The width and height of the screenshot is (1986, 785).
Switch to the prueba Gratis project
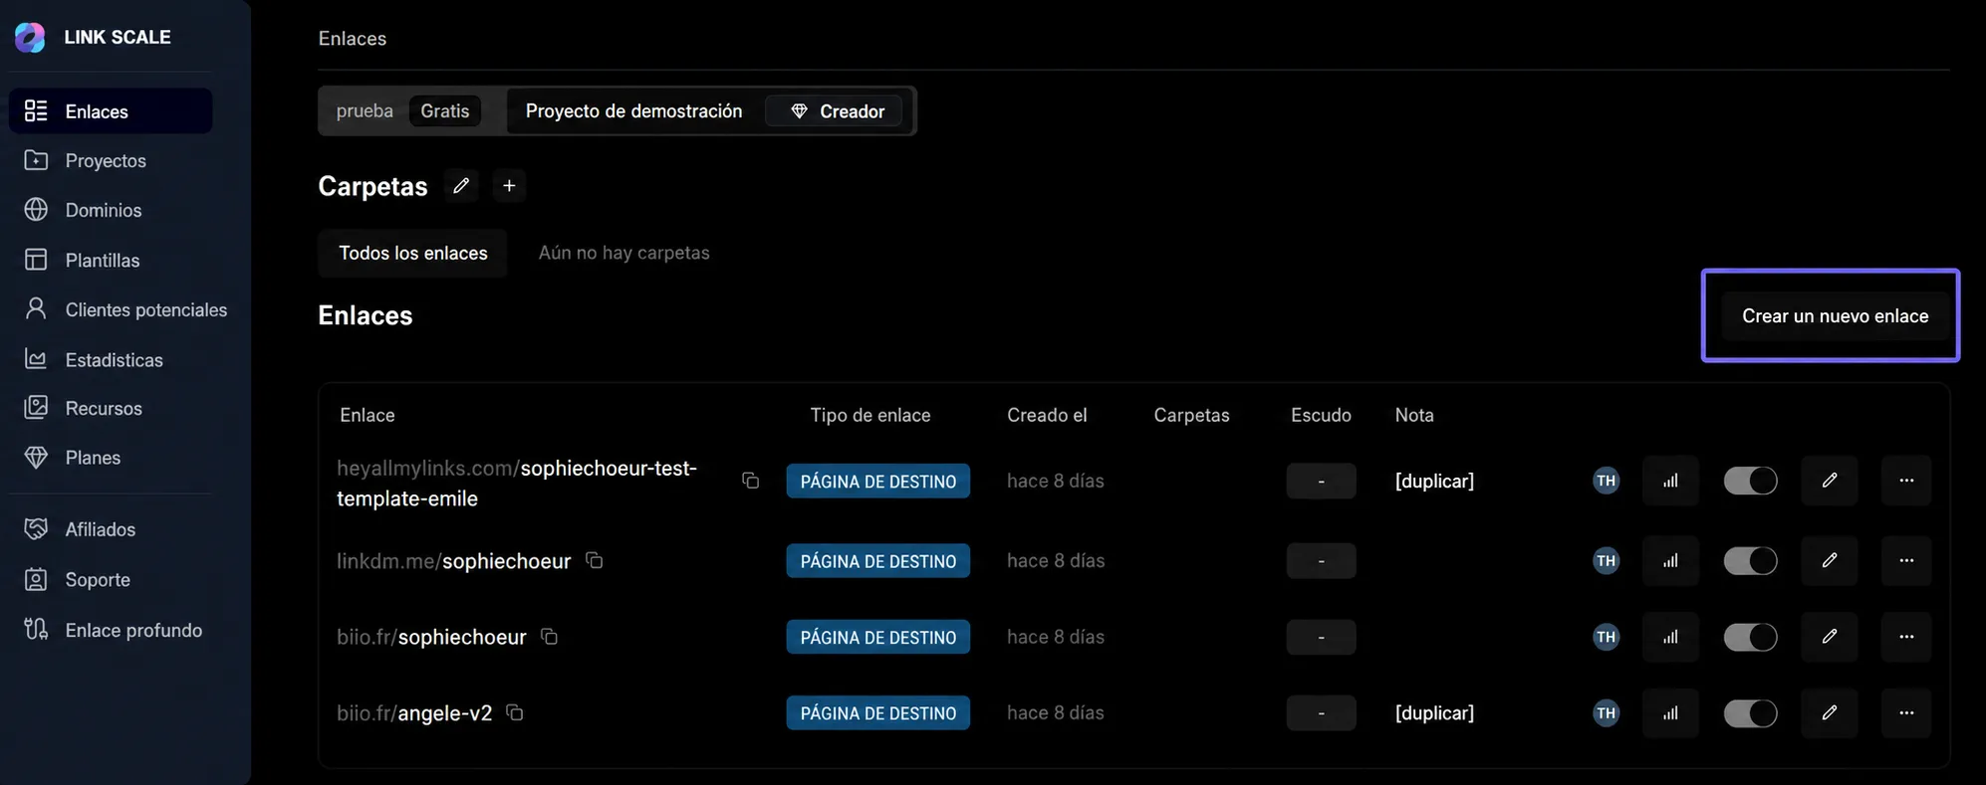409,110
